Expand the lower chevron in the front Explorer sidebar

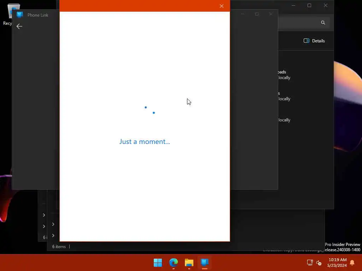coord(53,235)
